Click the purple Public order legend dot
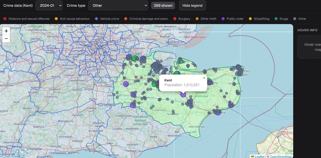The height and width of the screenshot is (158, 321). click(x=223, y=19)
